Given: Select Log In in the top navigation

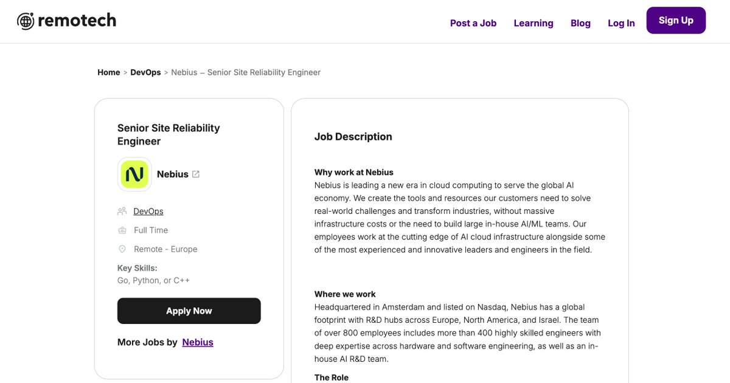Looking at the screenshot, I should coord(621,23).
